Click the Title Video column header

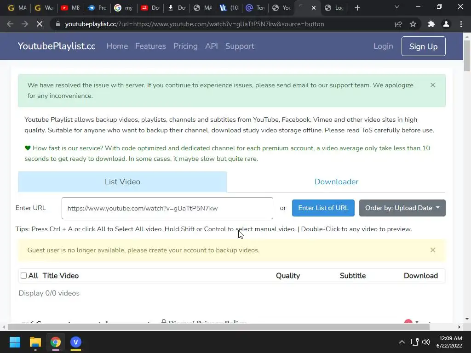pyautogui.click(x=60, y=276)
